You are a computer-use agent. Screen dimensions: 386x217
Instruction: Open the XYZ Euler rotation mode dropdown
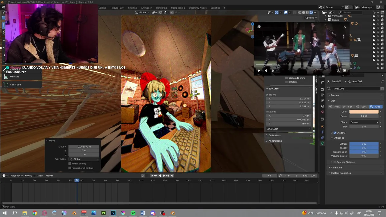click(289, 129)
